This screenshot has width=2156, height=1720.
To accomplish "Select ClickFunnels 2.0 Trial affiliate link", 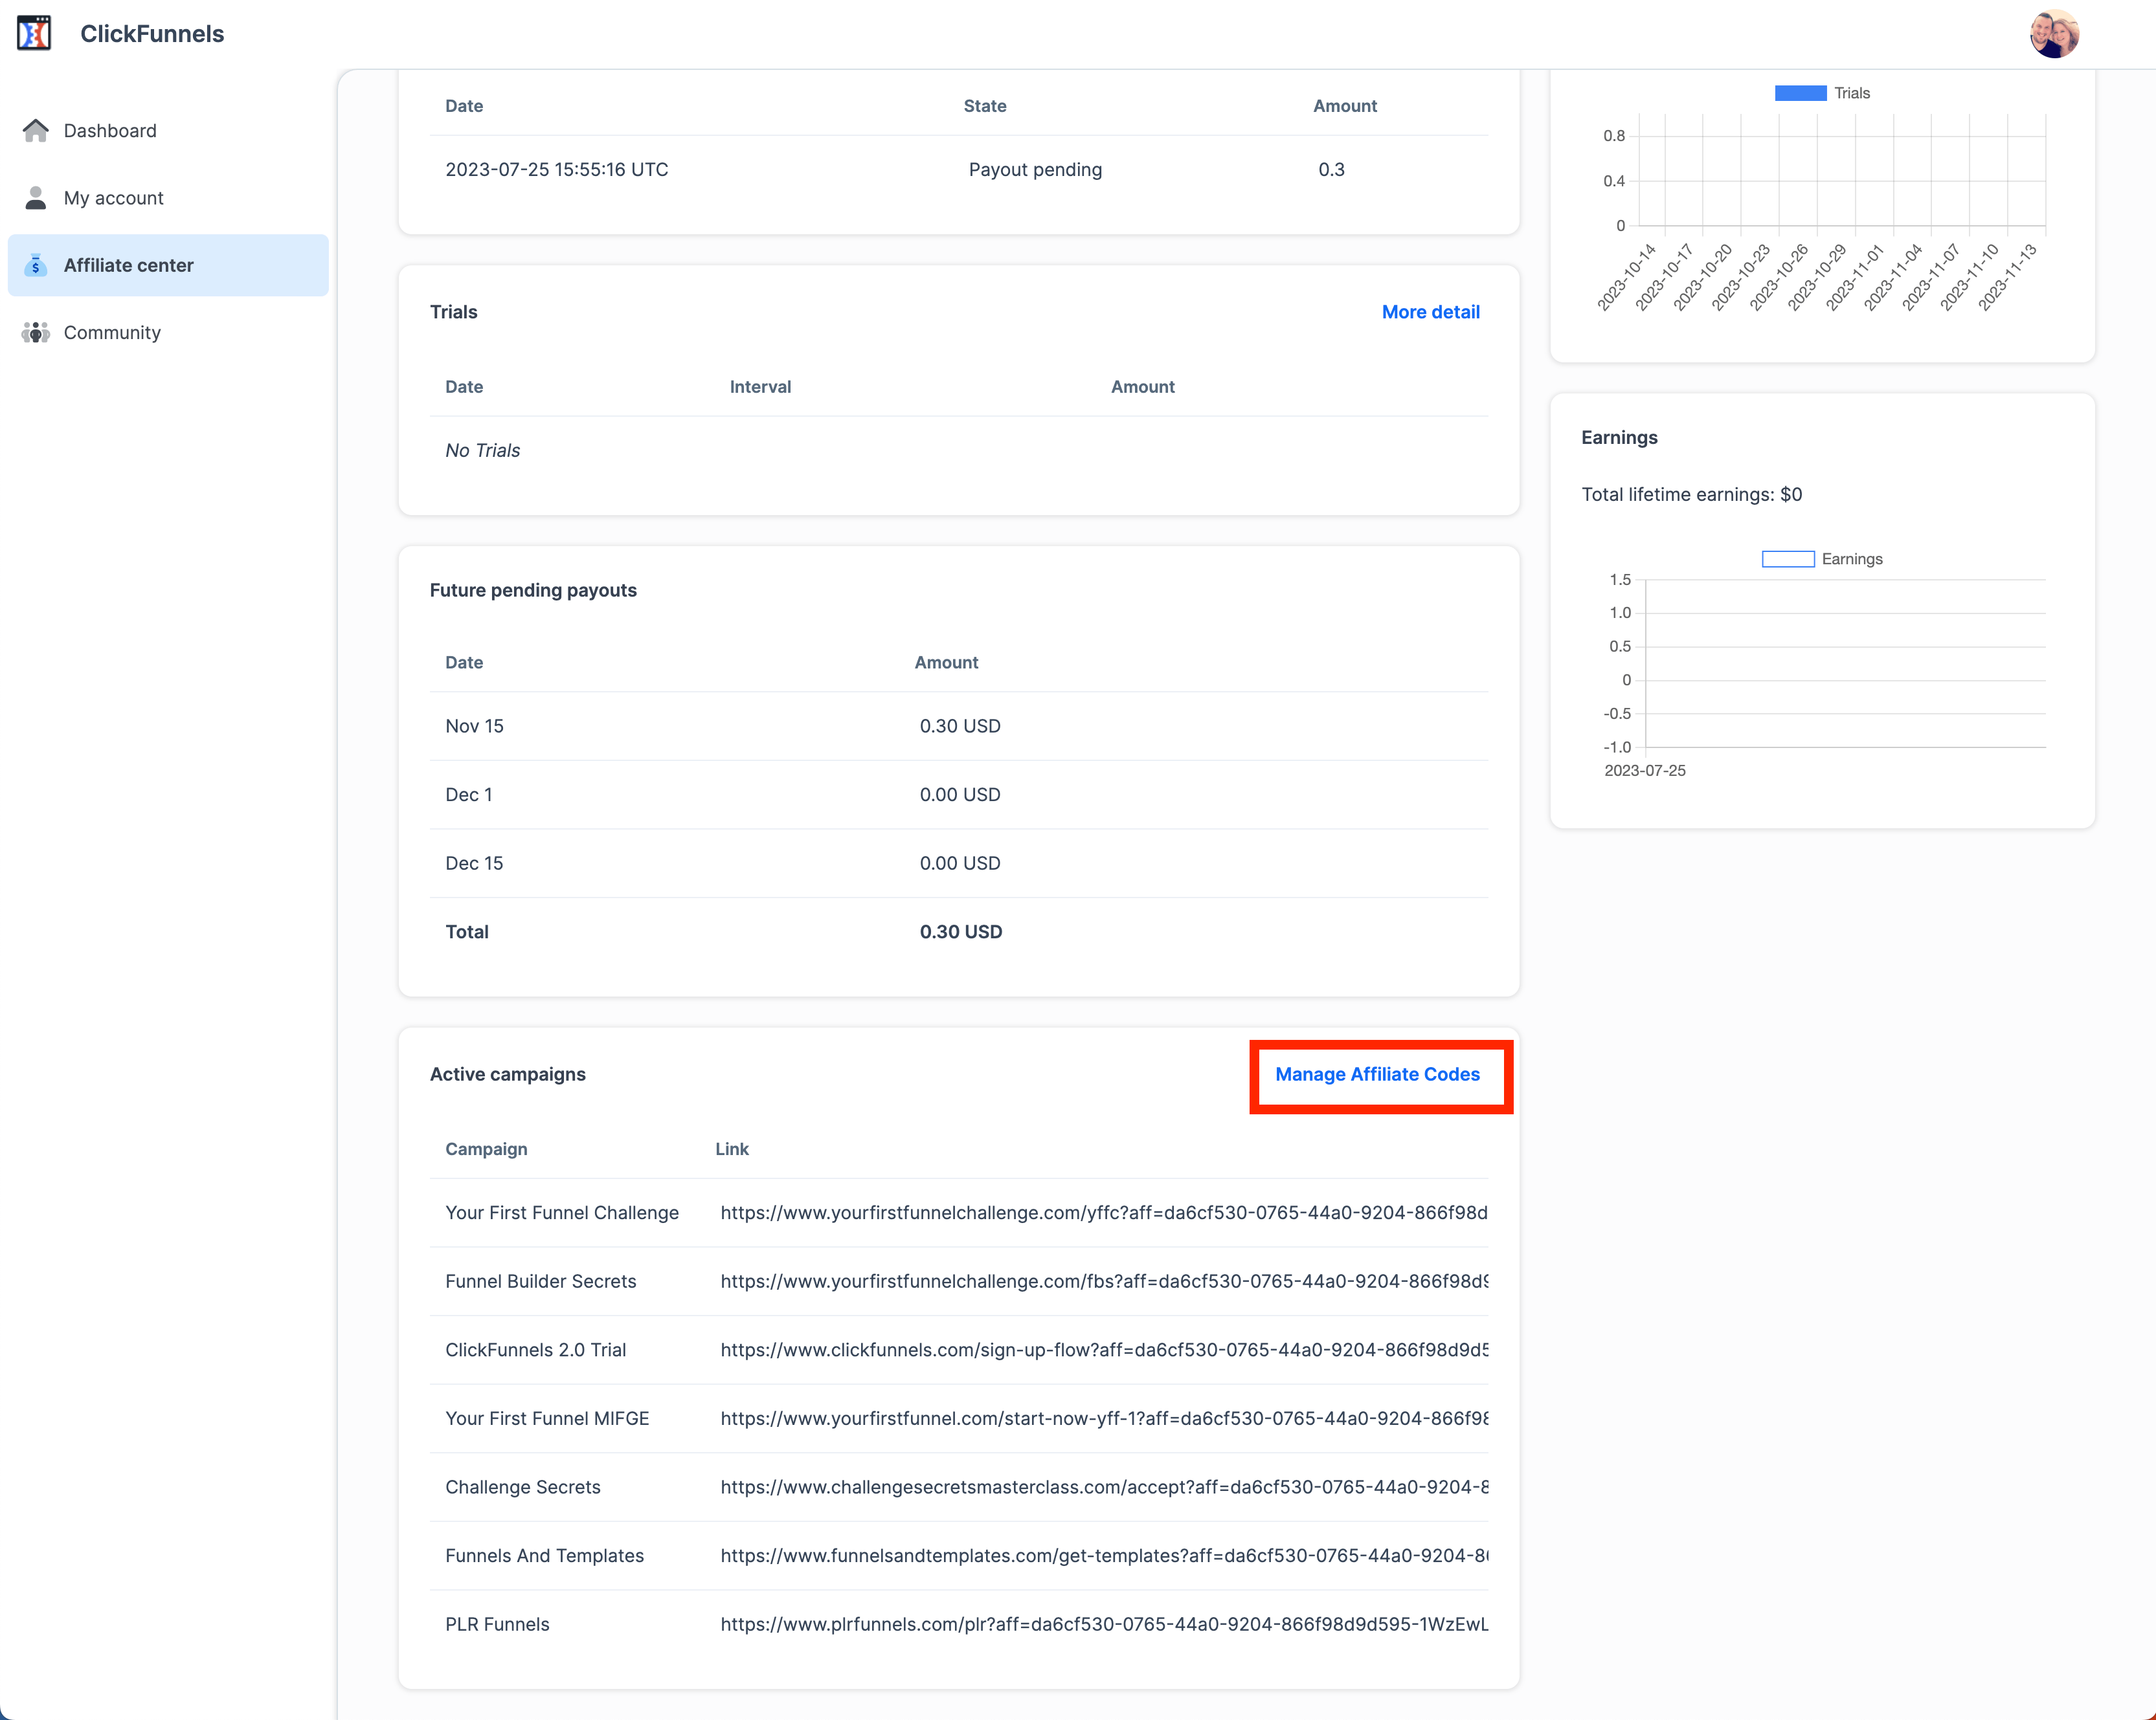I will [1104, 1349].
